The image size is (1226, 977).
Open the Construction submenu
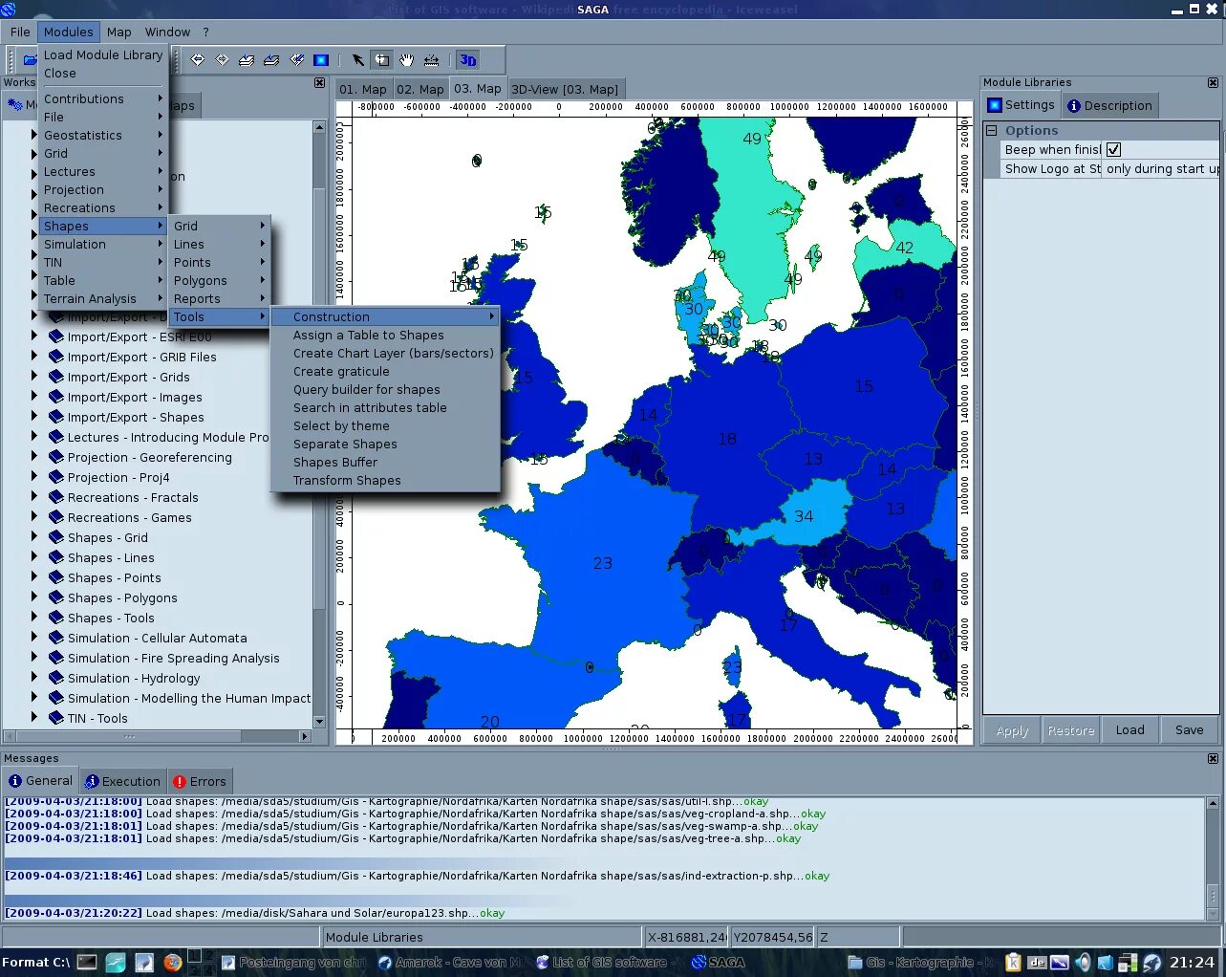click(x=384, y=316)
